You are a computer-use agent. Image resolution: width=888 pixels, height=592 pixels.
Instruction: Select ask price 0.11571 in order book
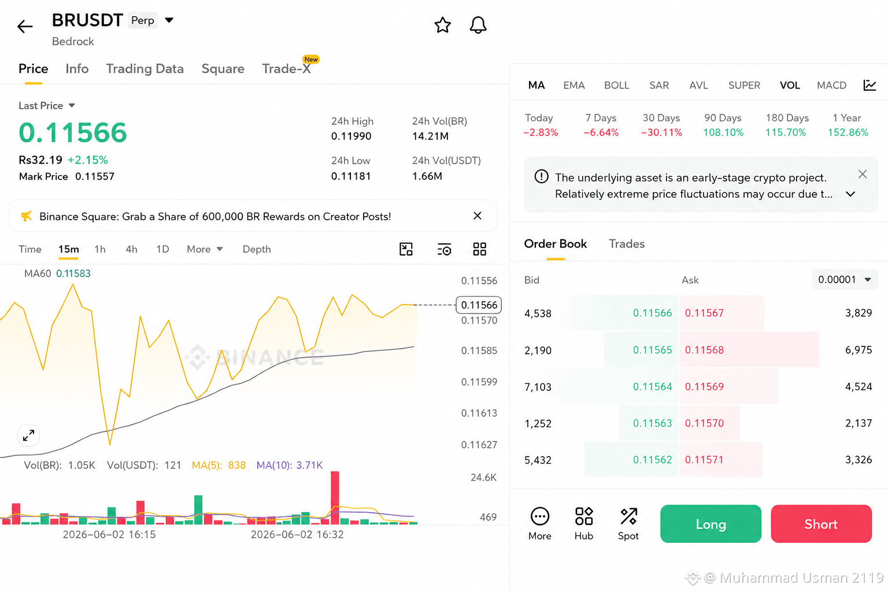704,460
